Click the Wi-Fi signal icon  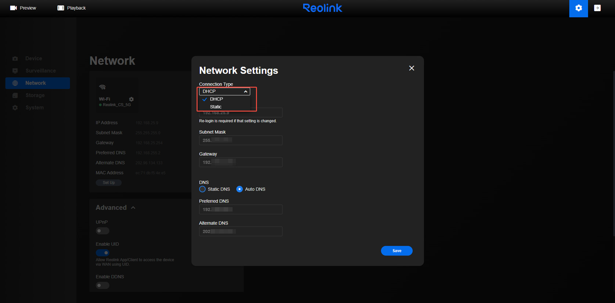(x=102, y=87)
